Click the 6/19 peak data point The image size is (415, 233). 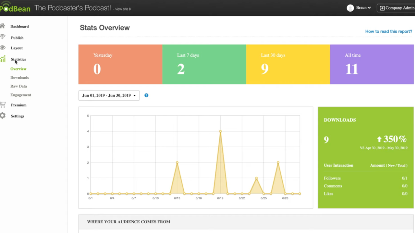220,131
